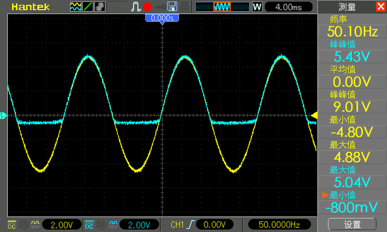Select the 50.10Hz frequency measurement
This screenshot has height=232, width=387.
tap(352, 31)
